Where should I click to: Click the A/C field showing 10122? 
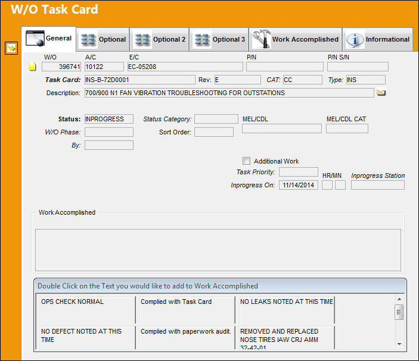coord(104,67)
